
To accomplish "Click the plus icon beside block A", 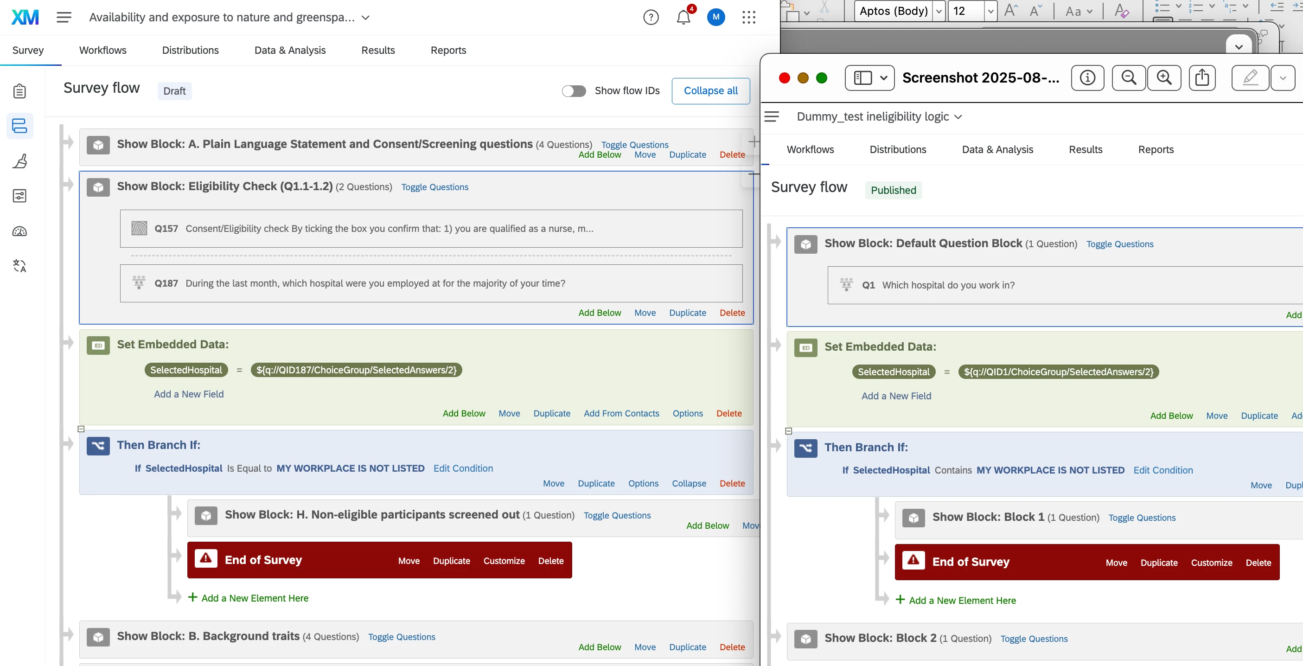I will point(753,142).
